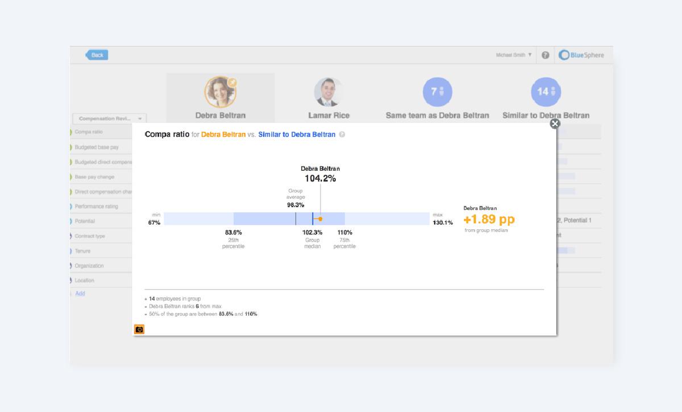Select Debra Beltran's profile photo

click(x=221, y=92)
